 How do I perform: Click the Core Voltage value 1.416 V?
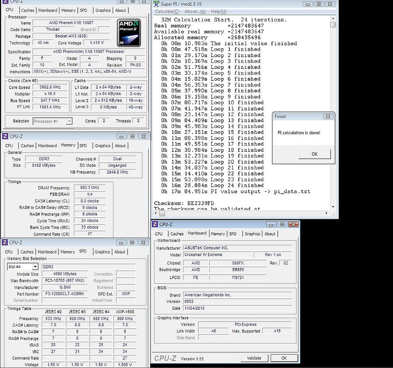[97, 43]
